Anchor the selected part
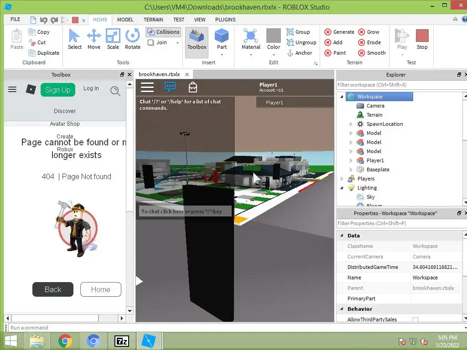The width and height of the screenshot is (467, 350). click(x=300, y=53)
